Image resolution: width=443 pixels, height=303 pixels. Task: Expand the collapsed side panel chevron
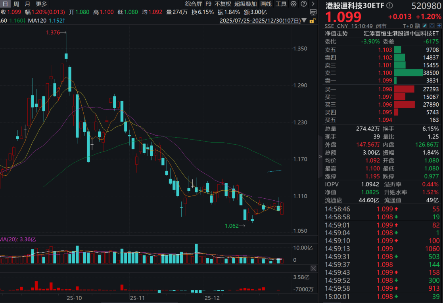coord(320,156)
